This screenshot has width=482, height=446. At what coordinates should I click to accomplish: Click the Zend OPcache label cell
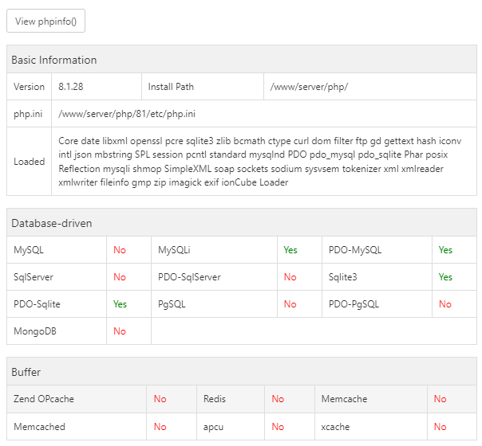tap(44, 399)
